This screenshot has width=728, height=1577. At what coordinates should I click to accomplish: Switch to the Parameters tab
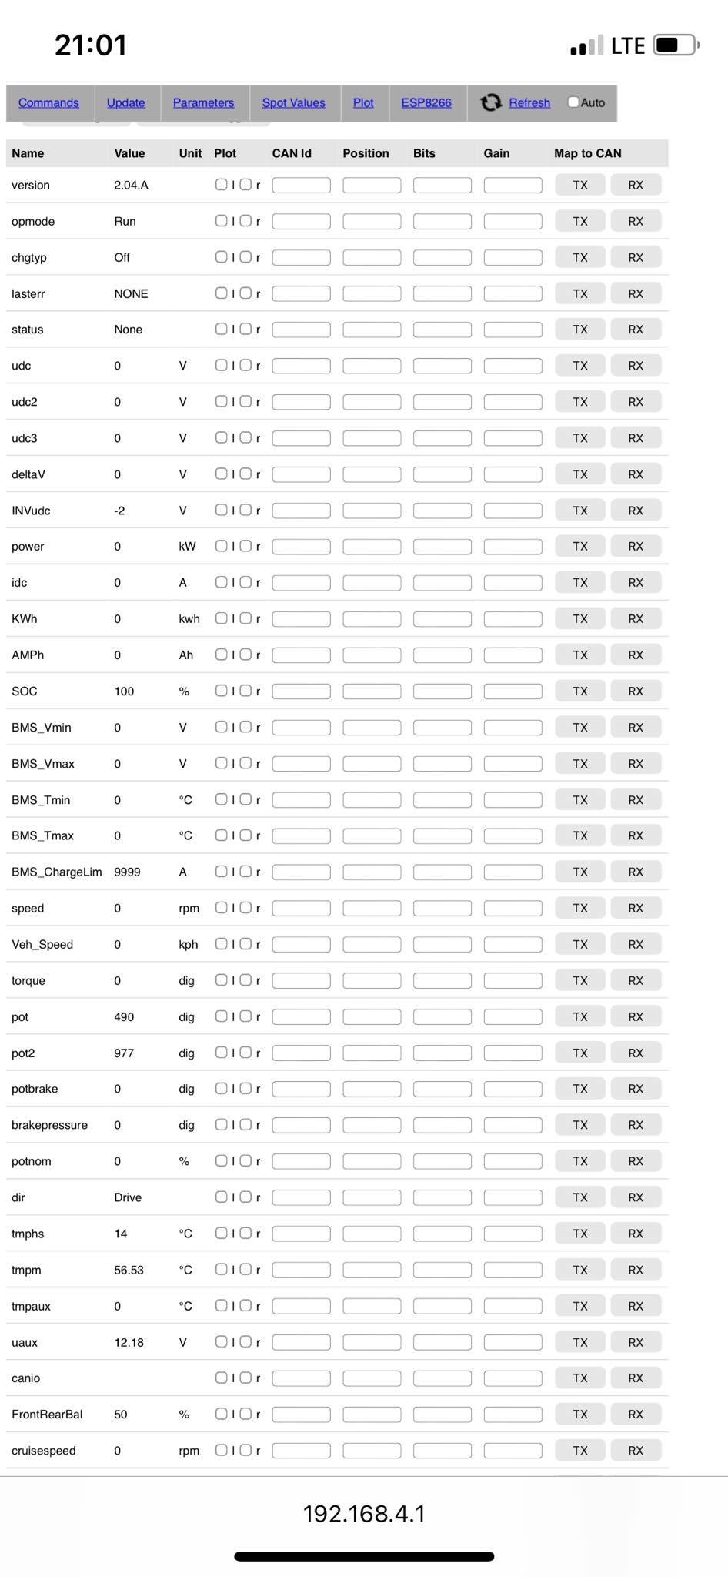click(203, 102)
